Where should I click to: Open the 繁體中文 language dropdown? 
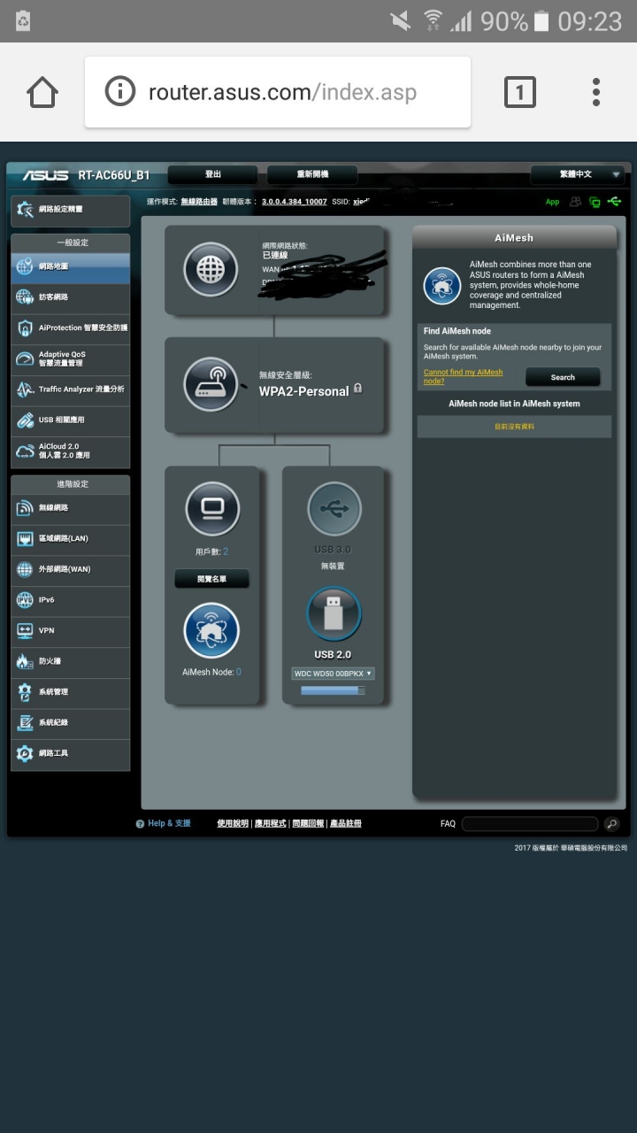click(x=578, y=174)
